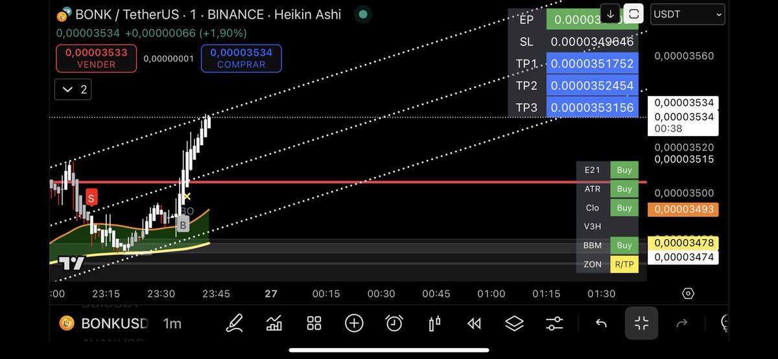Tap the 23:30 time axis label
Image resolution: width=778 pixels, height=359 pixels.
click(161, 294)
